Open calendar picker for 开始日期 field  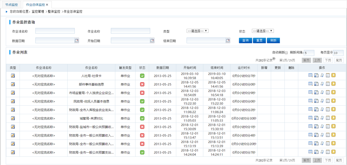click(x=152, y=41)
